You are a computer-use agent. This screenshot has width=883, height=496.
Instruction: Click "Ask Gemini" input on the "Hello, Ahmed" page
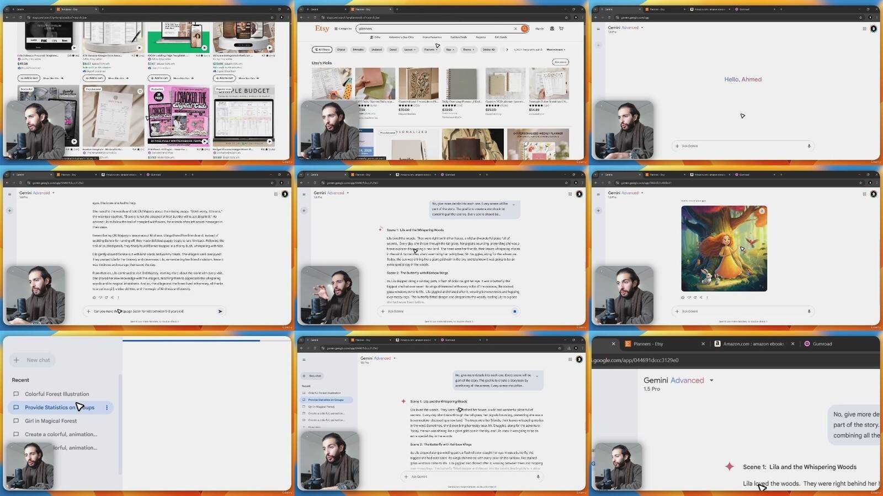[742, 146]
